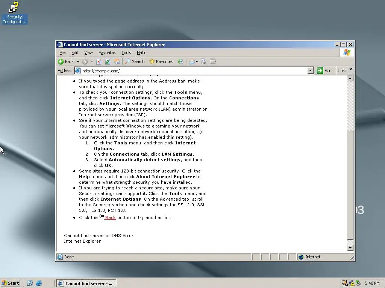
Task: Minimize the Internet Explorer window
Action: tap(338, 45)
